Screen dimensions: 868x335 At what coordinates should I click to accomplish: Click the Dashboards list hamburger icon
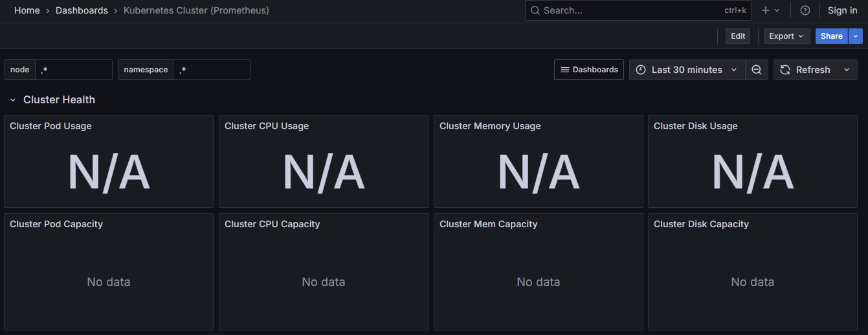[x=564, y=70]
